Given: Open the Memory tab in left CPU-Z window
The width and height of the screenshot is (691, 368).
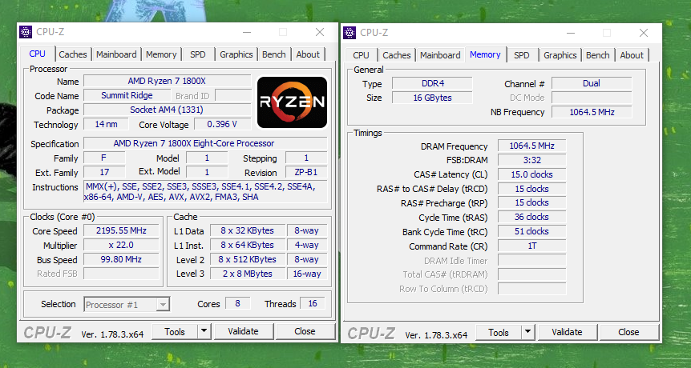Looking at the screenshot, I should coord(161,54).
